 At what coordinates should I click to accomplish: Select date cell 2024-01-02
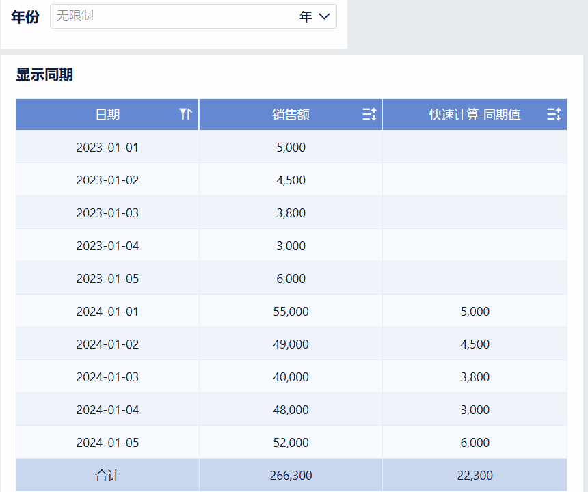(107, 344)
